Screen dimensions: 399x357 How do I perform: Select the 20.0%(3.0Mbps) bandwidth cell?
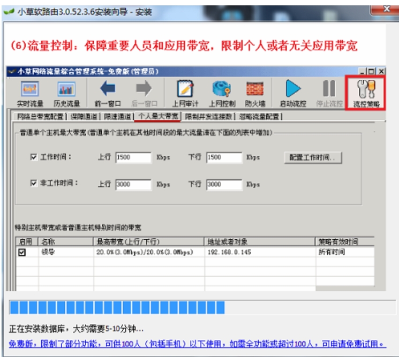(149, 252)
